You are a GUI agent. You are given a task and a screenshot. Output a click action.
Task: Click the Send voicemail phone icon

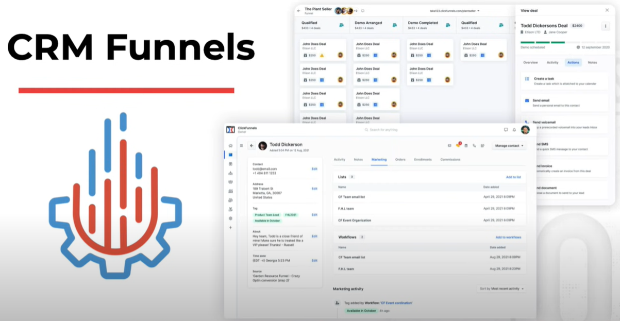click(527, 123)
